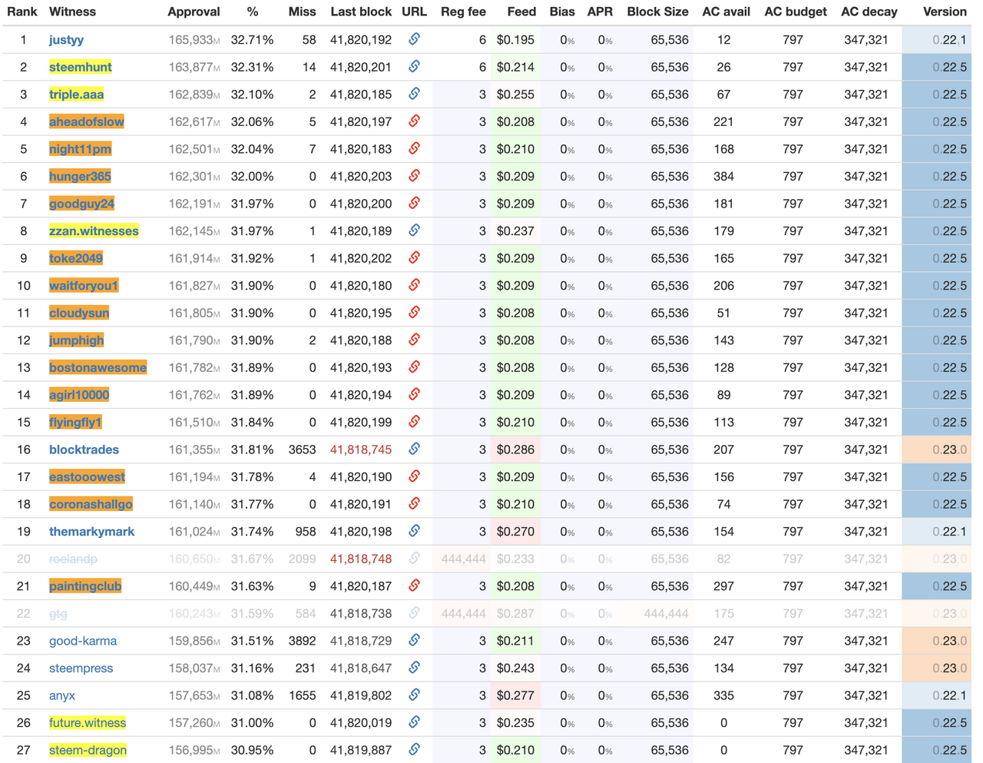Screen dimensions: 983x763
Task: Click coronashallgo's red URL link icon
Action: [x=414, y=504]
